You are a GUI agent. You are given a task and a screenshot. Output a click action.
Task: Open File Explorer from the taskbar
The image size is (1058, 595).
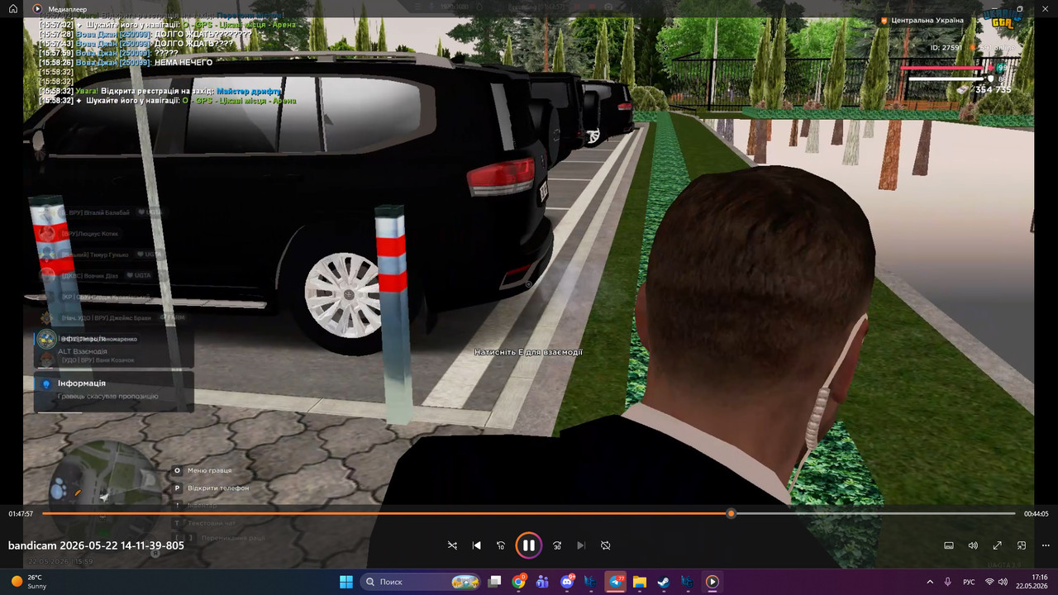[x=640, y=582]
